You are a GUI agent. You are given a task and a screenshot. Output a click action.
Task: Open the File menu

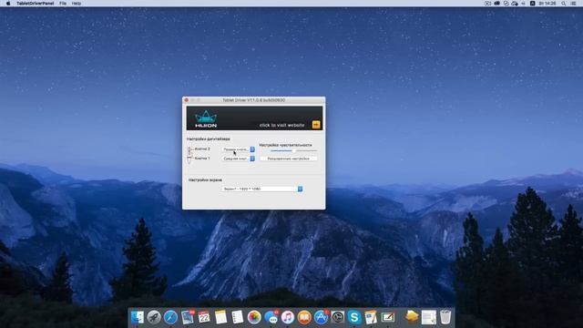pyautogui.click(x=63, y=4)
